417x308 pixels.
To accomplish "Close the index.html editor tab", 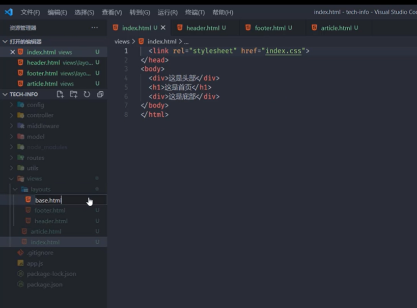I will click(163, 28).
